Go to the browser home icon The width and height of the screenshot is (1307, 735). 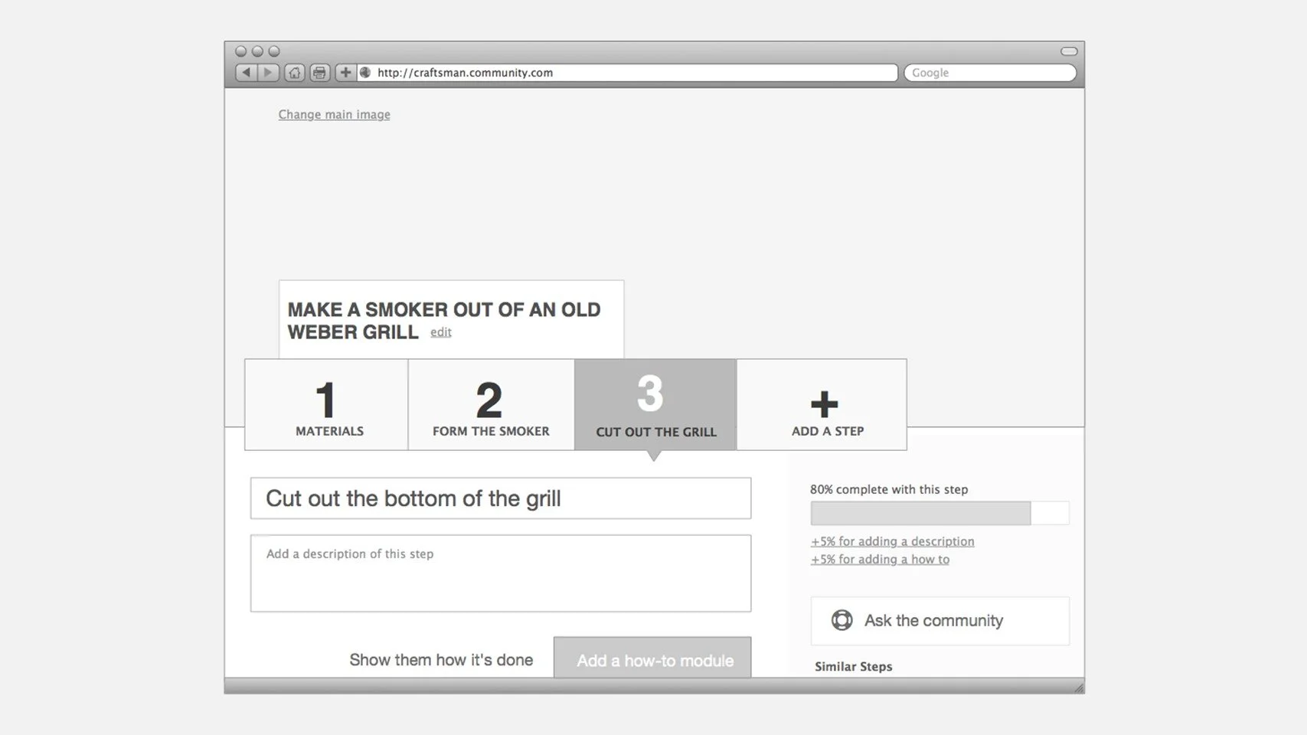coord(295,73)
